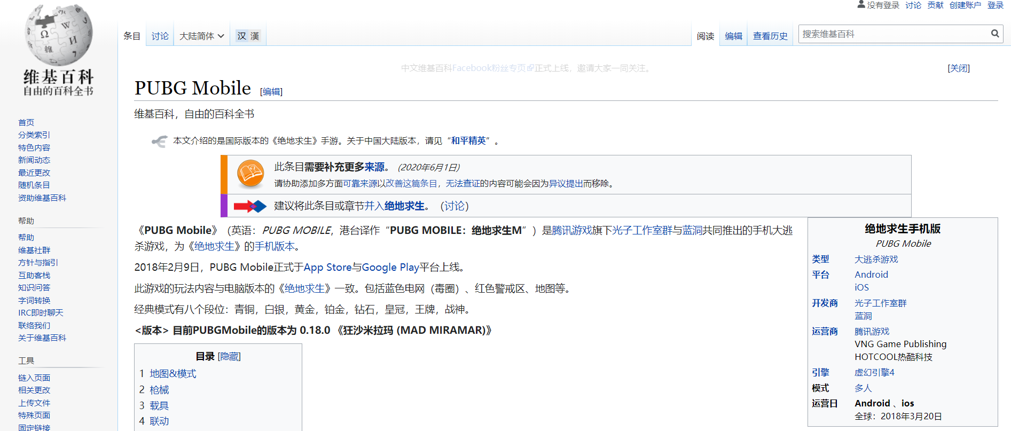This screenshot has width=1011, height=431.
Task: Dismiss the site notice with [关闭]
Action: 959,68
